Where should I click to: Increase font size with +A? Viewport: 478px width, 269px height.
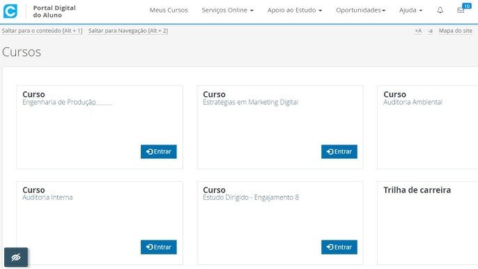coord(418,31)
